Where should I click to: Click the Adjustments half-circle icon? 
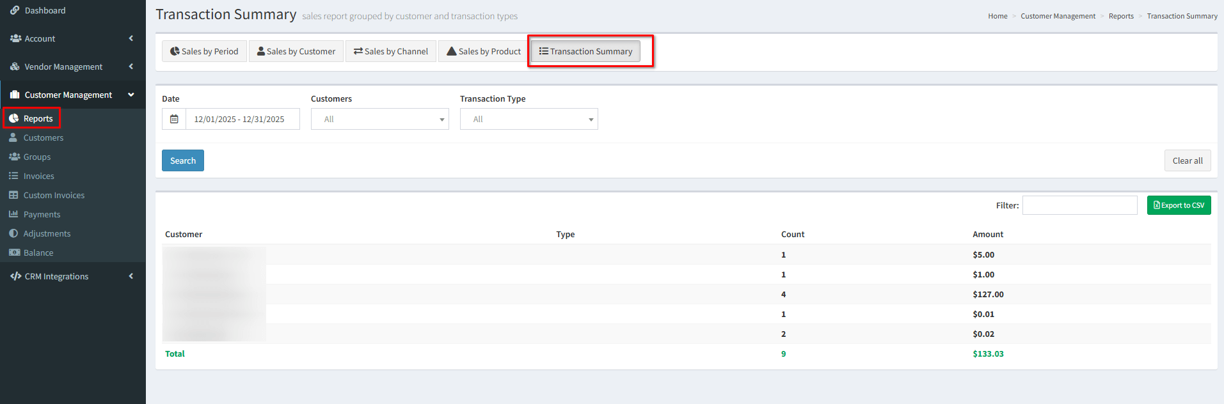13,234
